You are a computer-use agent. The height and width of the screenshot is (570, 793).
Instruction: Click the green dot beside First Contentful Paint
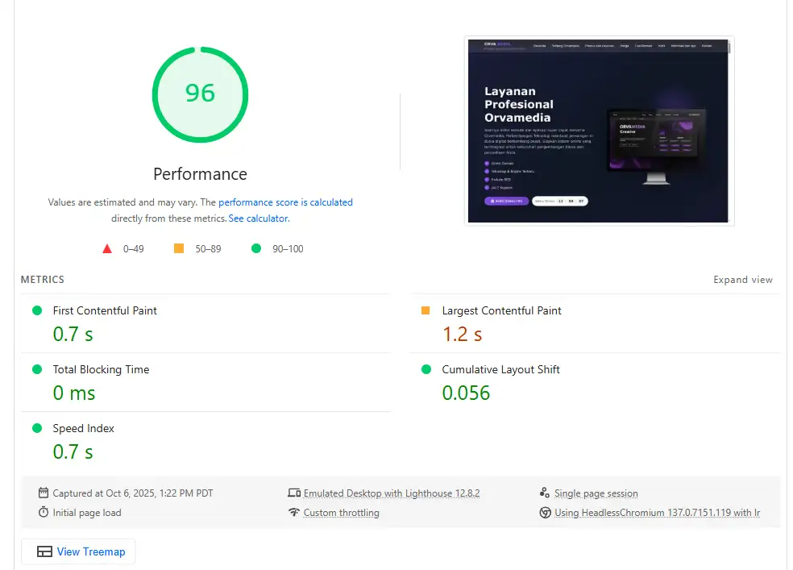click(35, 310)
